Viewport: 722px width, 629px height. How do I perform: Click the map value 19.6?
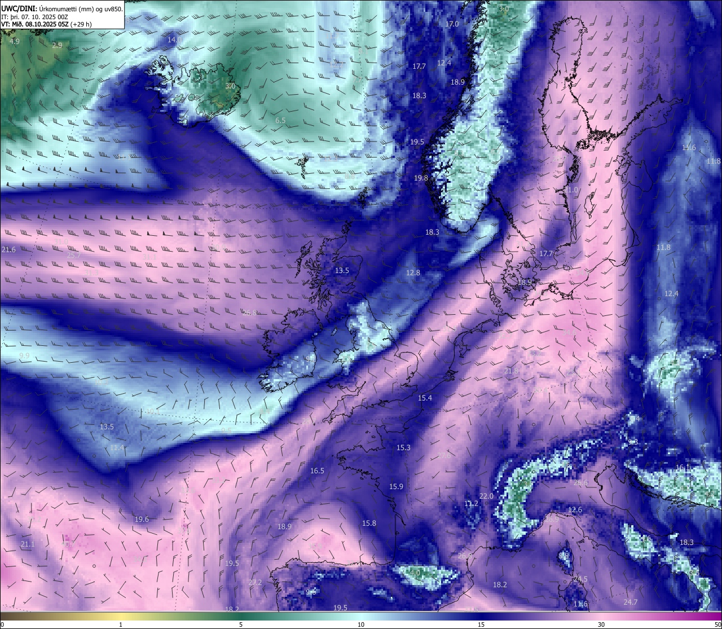point(142,520)
